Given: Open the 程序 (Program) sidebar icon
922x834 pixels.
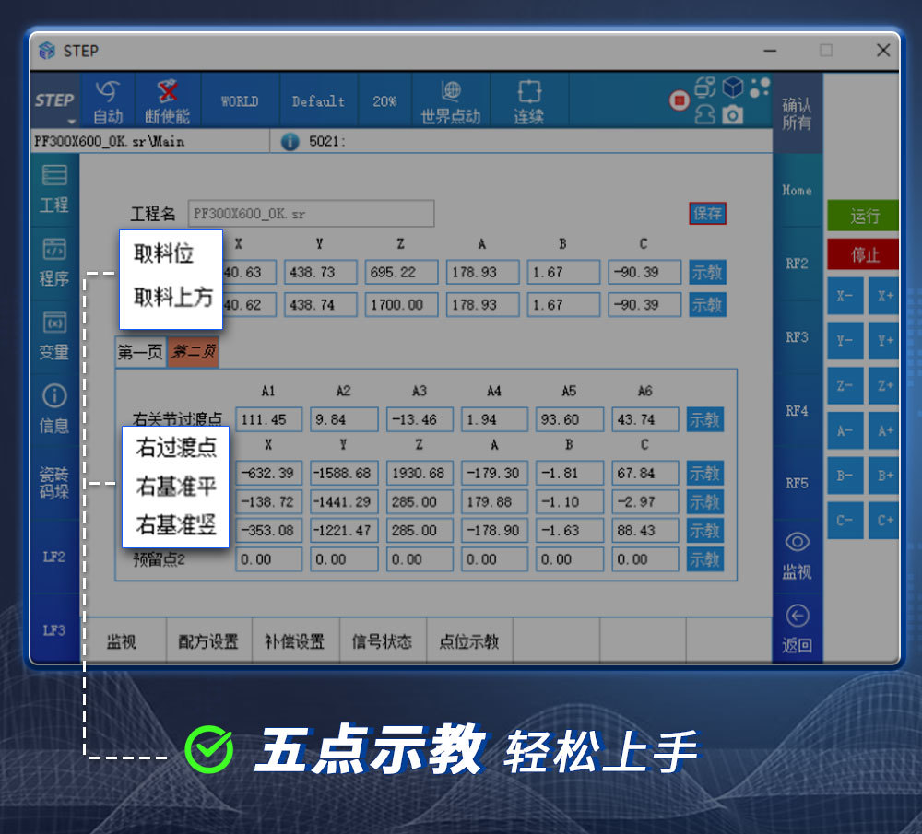Looking at the screenshot, I should point(54,263).
